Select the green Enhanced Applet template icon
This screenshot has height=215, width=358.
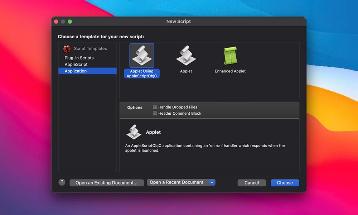point(230,56)
